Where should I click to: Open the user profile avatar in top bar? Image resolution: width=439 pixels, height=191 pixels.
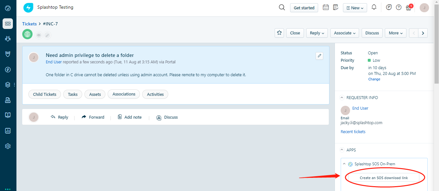click(x=424, y=8)
